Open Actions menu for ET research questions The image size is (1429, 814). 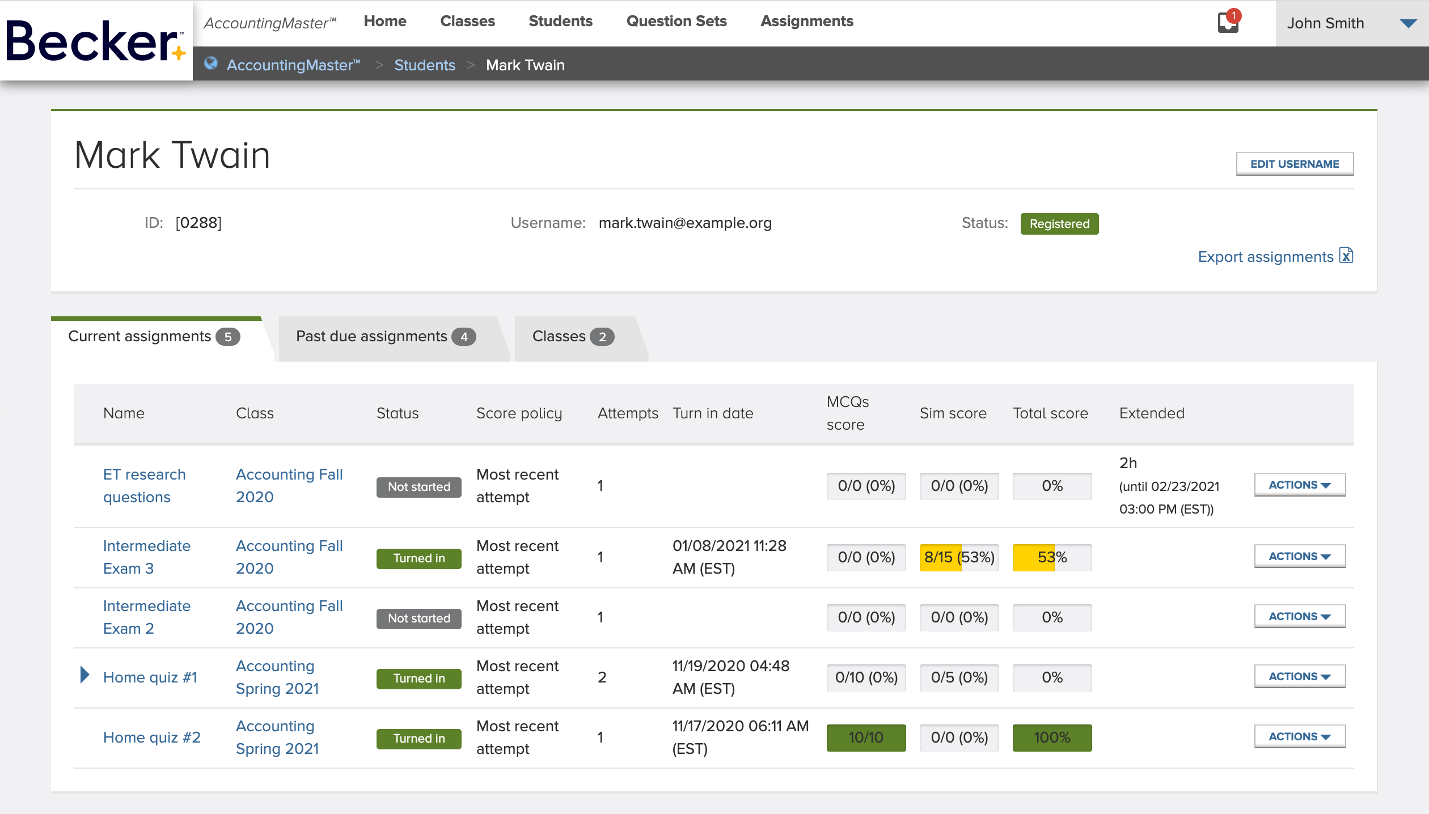pyautogui.click(x=1300, y=485)
